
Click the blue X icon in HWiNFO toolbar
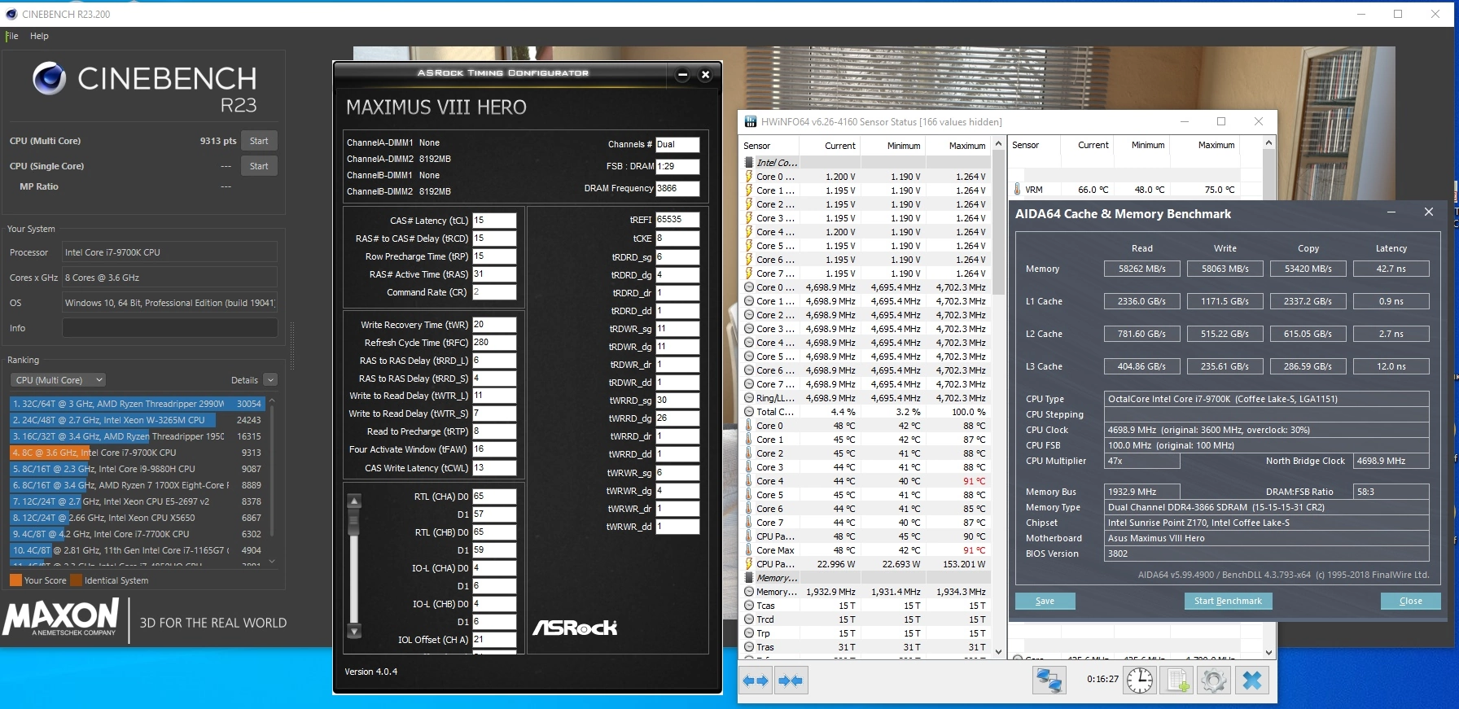tap(1252, 680)
